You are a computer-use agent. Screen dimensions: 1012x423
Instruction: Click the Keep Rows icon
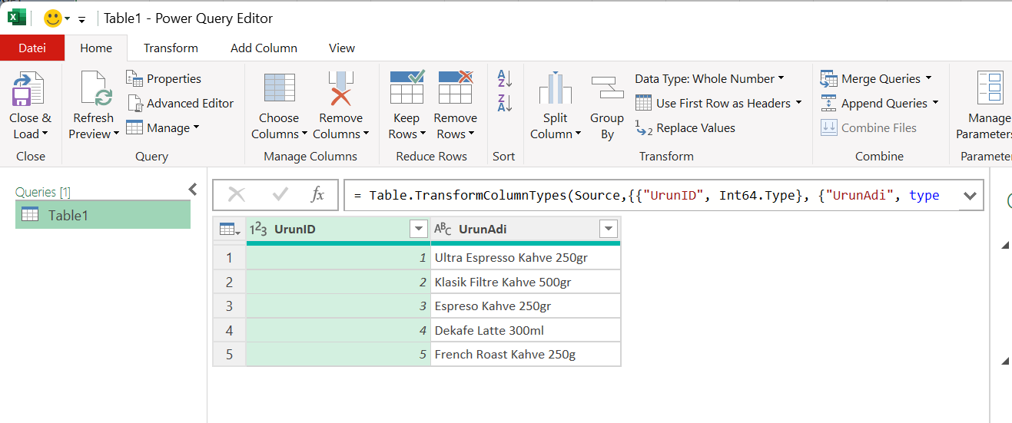pos(406,89)
